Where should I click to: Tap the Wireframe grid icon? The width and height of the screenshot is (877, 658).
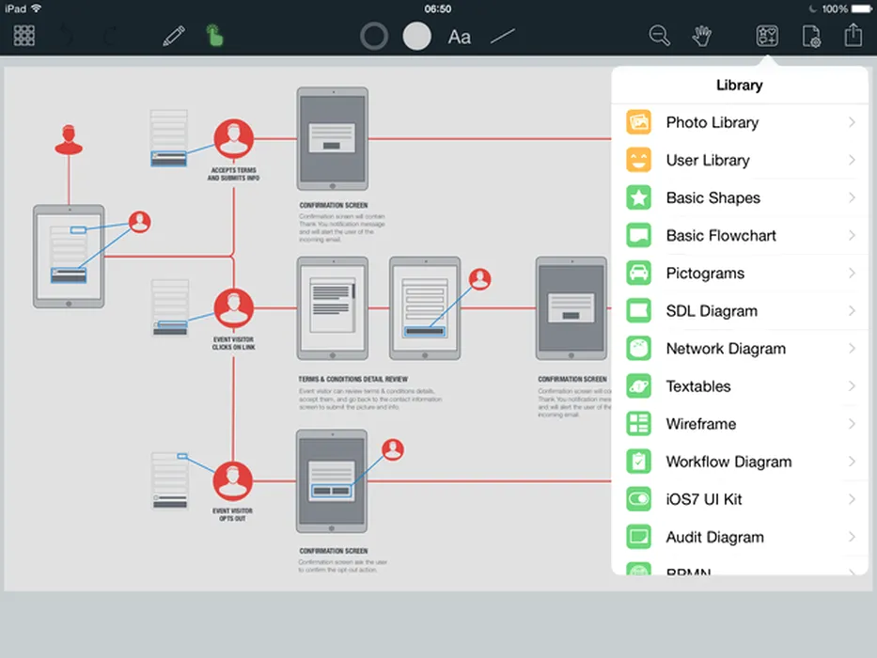pos(638,424)
